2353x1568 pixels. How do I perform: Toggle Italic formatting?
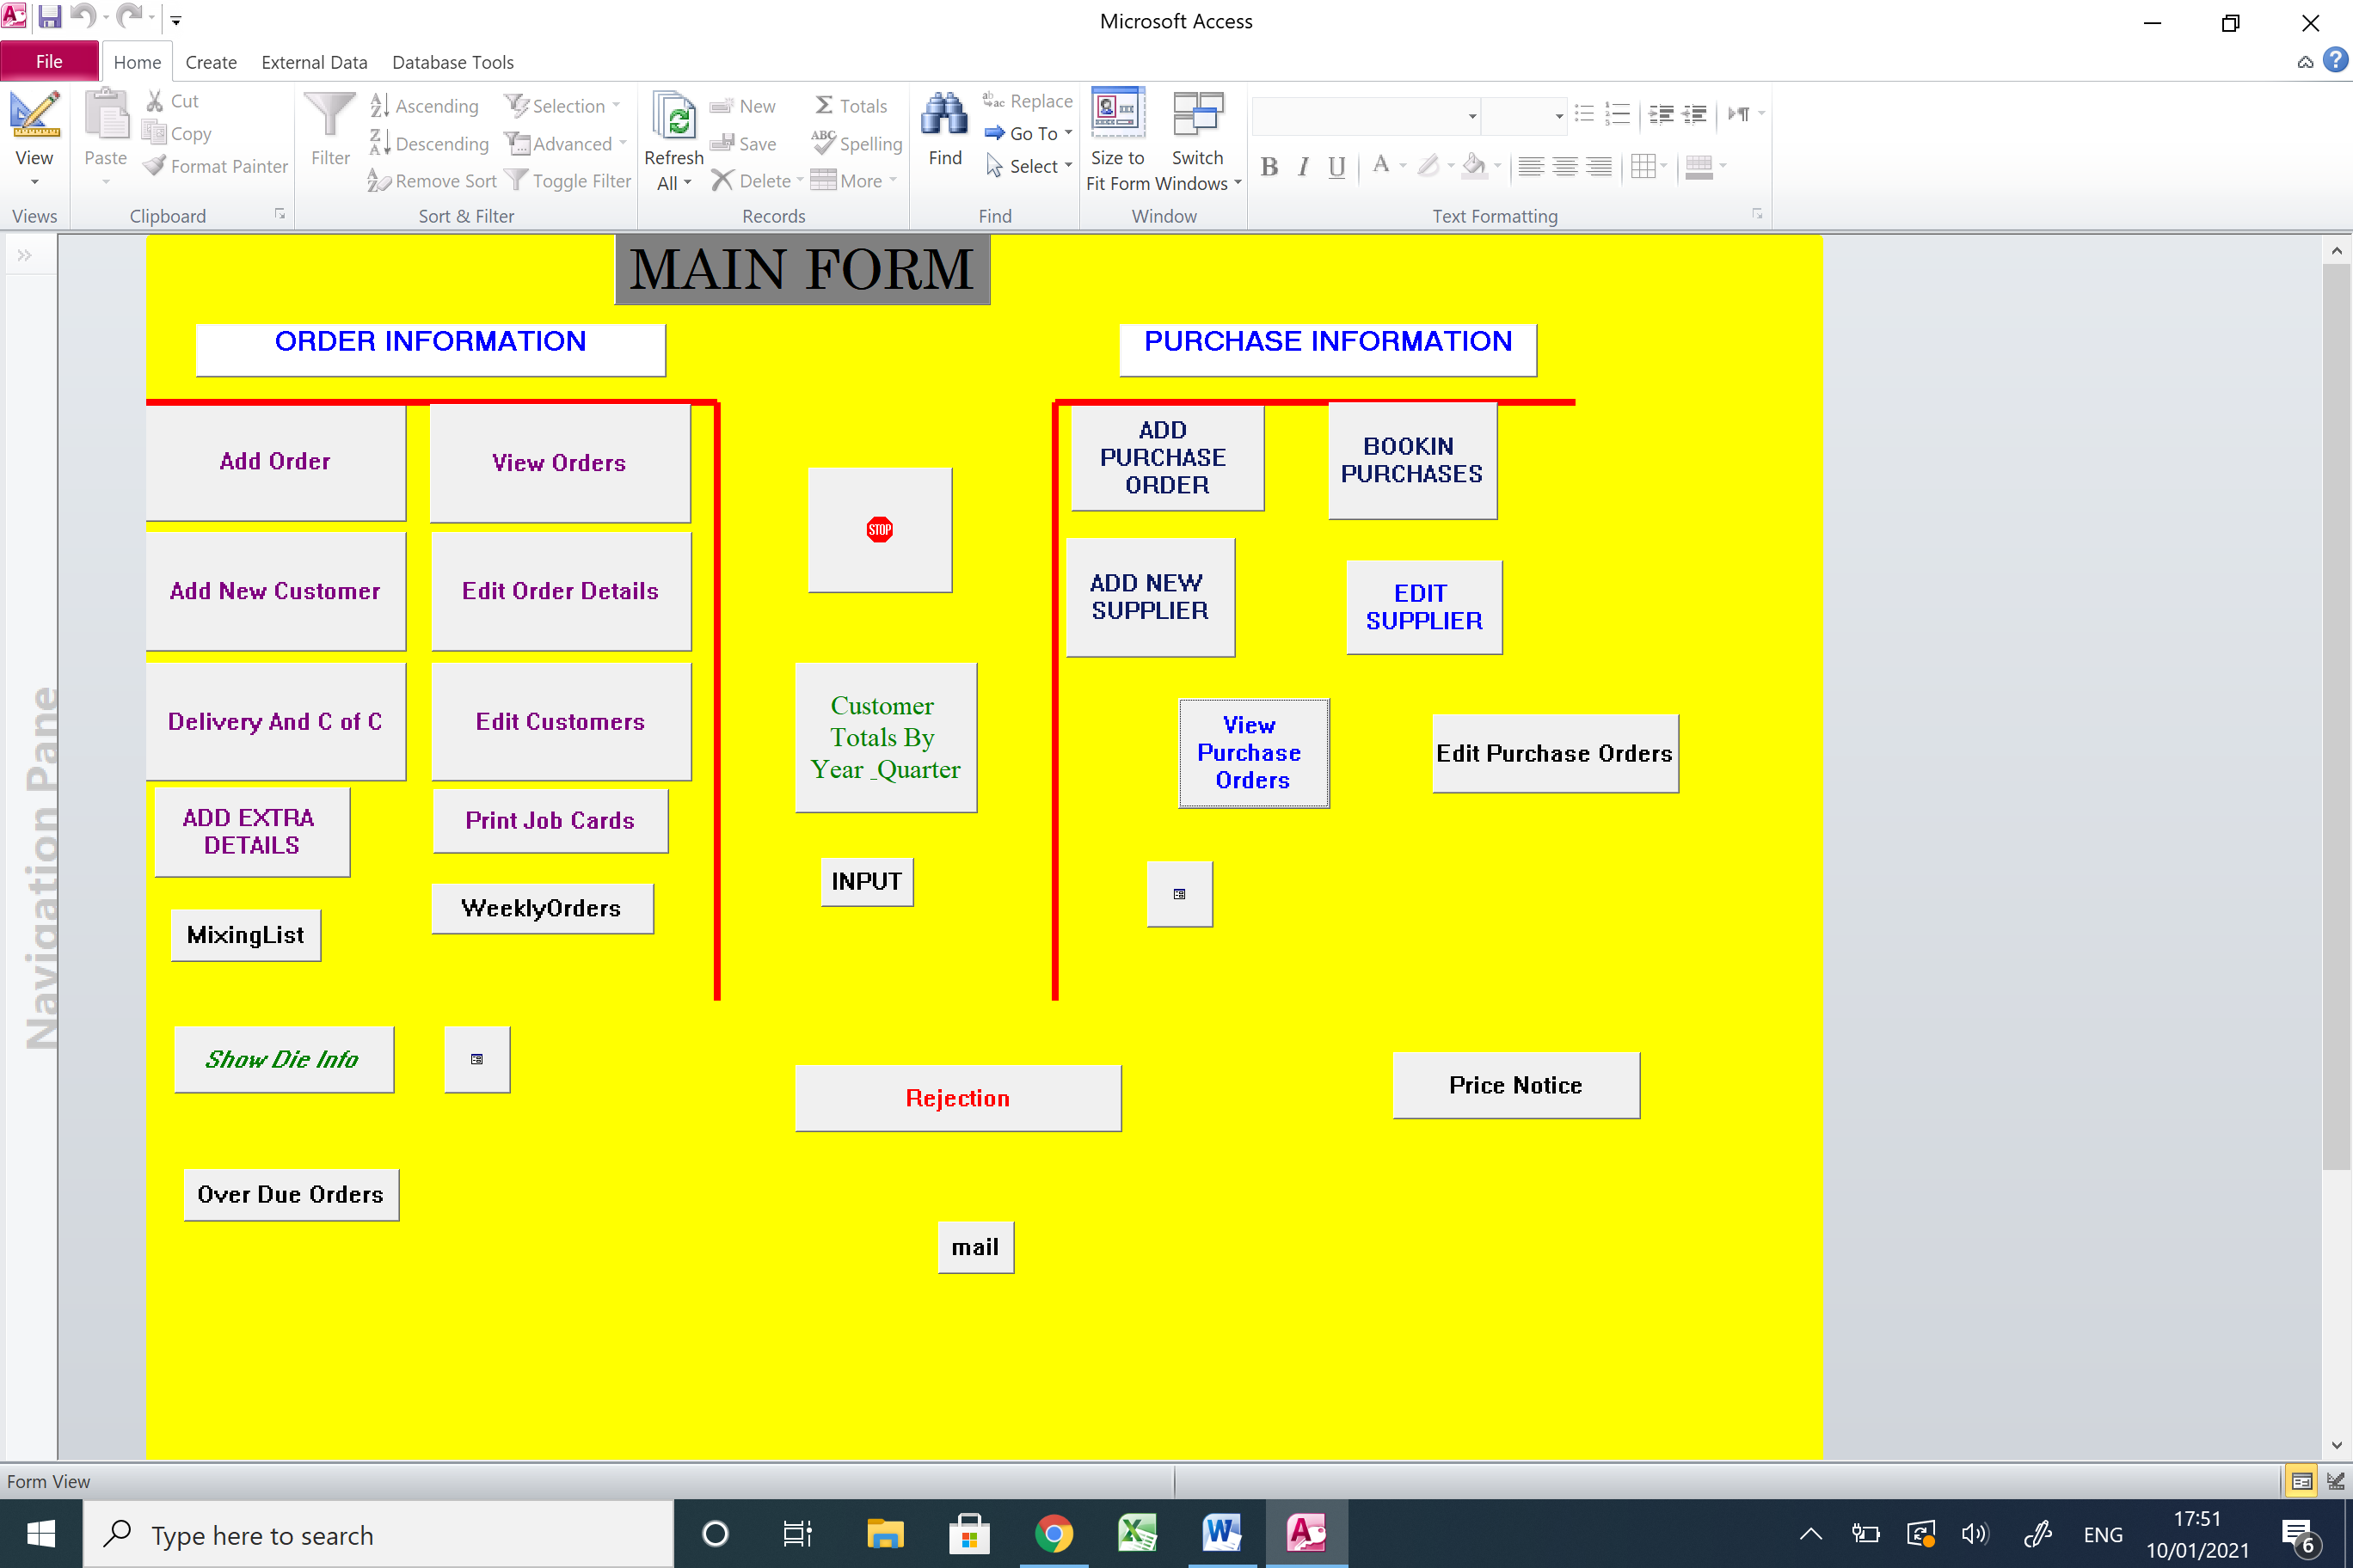[x=1303, y=167]
